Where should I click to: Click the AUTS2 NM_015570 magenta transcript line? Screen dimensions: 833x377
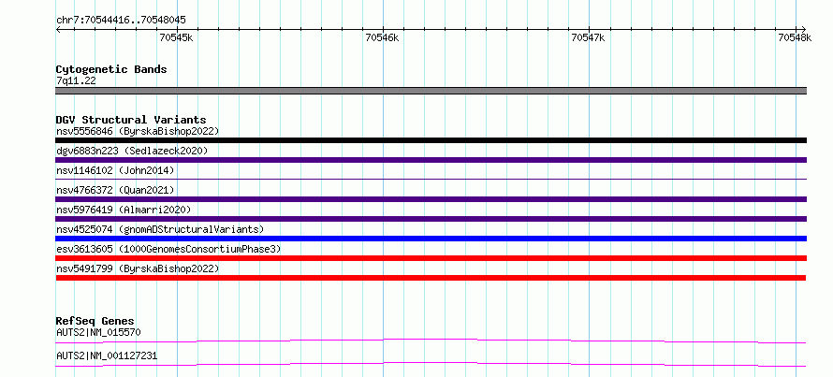pos(431,341)
